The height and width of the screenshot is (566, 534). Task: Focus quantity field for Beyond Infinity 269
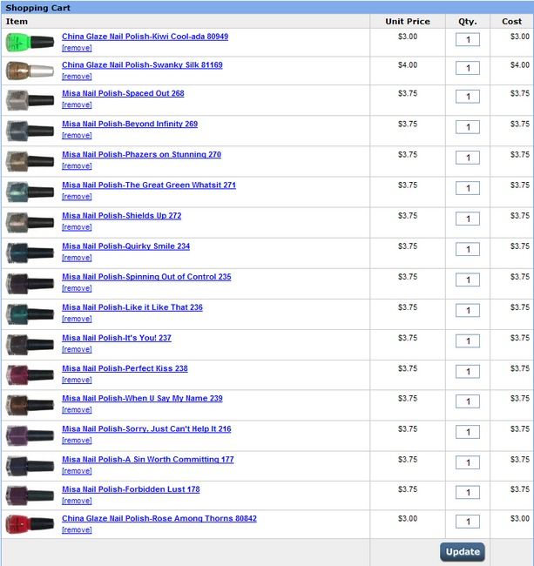468,127
